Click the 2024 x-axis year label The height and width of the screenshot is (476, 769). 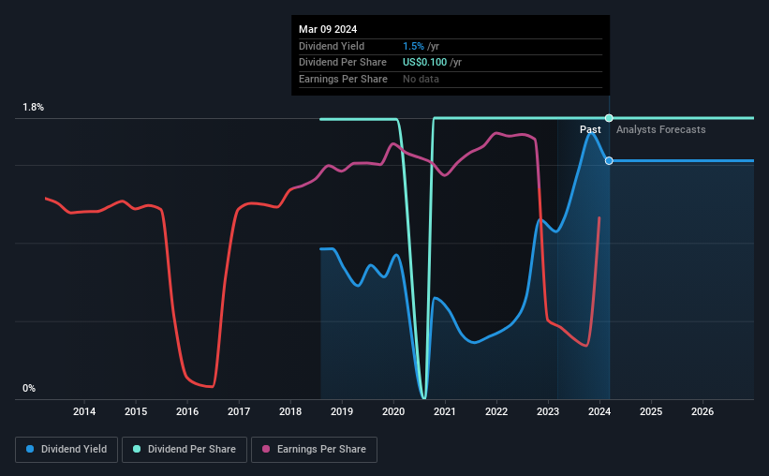tap(599, 411)
